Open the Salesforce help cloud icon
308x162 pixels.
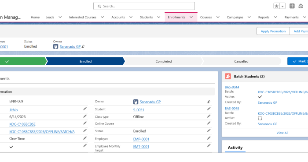pos(301,6)
